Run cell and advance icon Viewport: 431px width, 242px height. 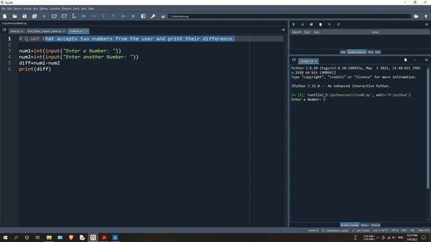pyautogui.click(x=64, y=16)
